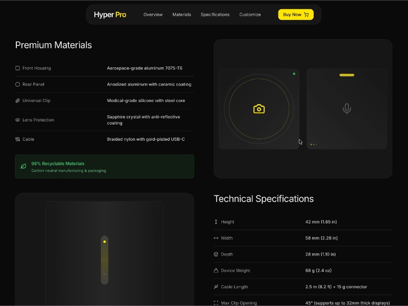This screenshot has height=306, width=408.
Task: Click the Max Clip Opening bracket icon
Action: [x=216, y=302]
